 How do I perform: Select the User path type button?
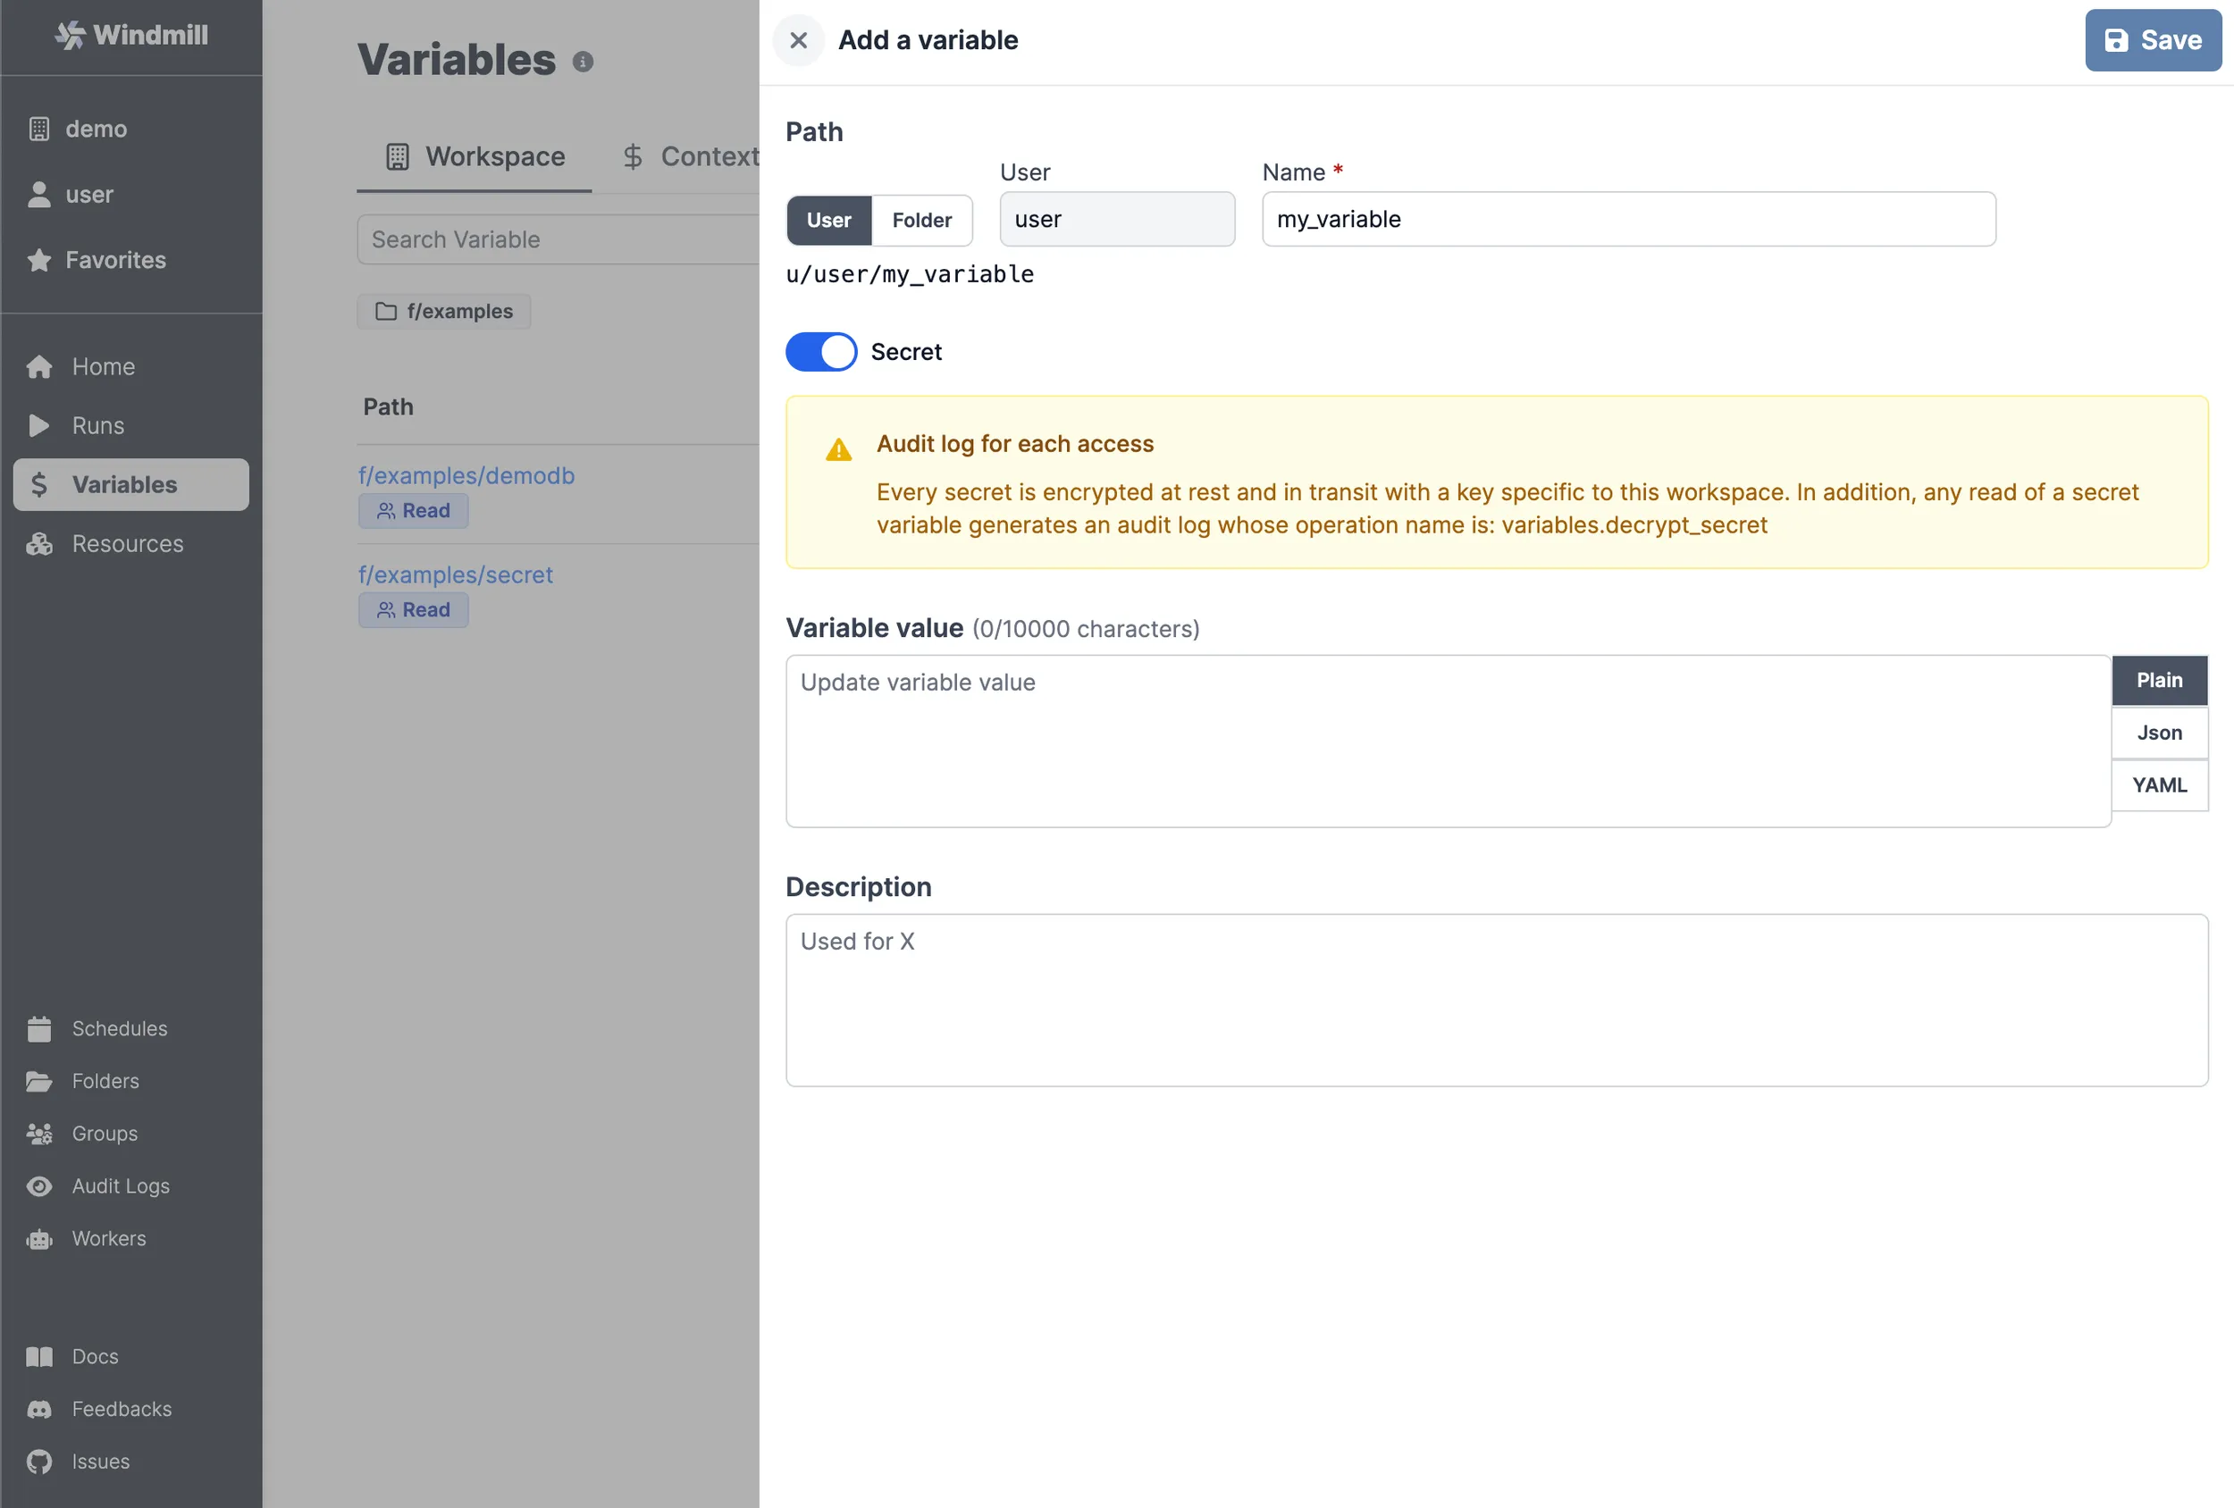[828, 219]
